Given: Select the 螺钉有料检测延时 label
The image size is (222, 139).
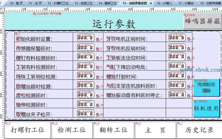Looking at the screenshot, I should [37, 58].
